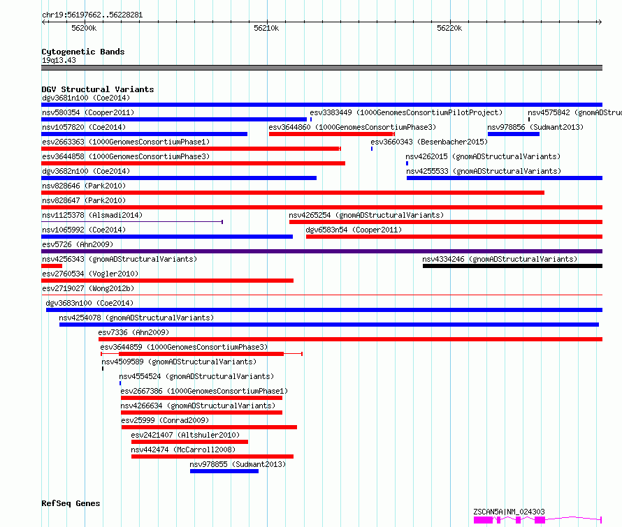Open nsv4256343 gnomADStructuralVariants label

(x=120, y=259)
